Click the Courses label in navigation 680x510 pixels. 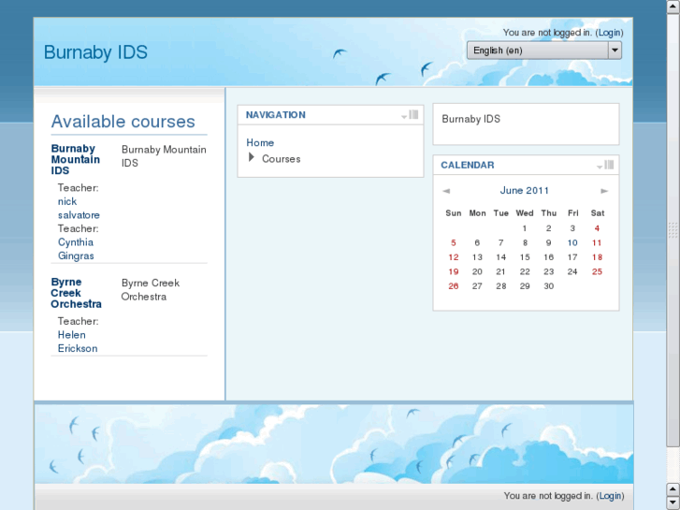281,159
